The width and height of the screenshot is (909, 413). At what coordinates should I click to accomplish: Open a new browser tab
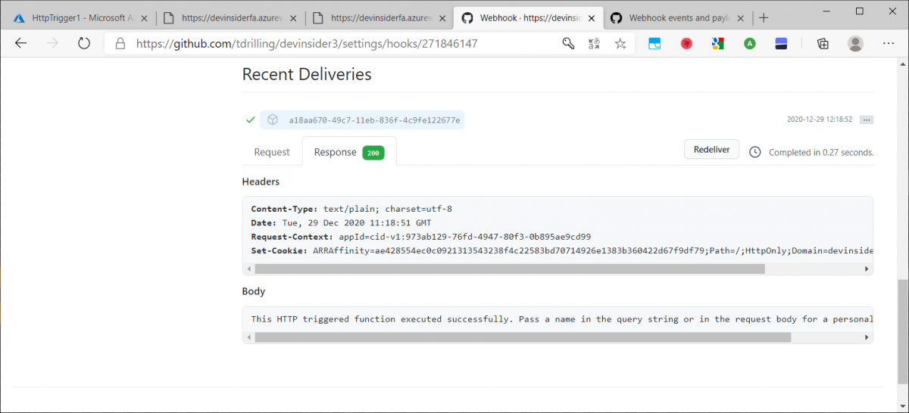[x=764, y=18]
